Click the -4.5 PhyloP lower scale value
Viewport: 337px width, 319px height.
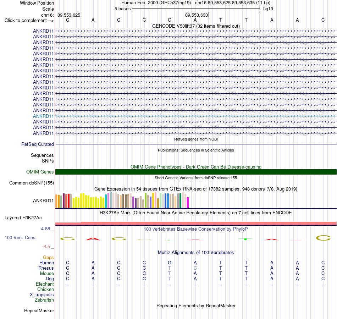pyautogui.click(x=46, y=246)
